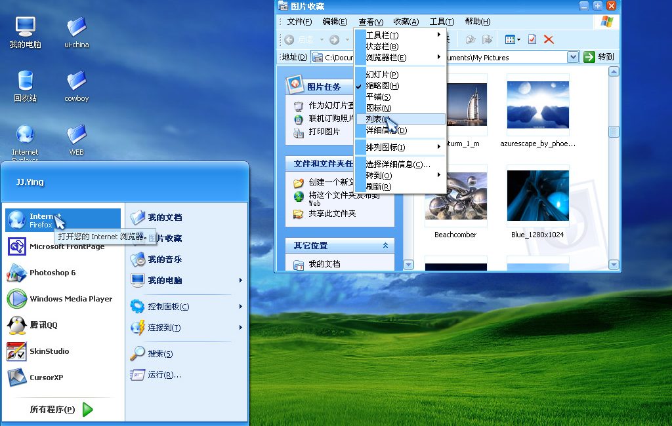The height and width of the screenshot is (426, 672).
Task: Open the 工具(T) menu
Action: 442,22
